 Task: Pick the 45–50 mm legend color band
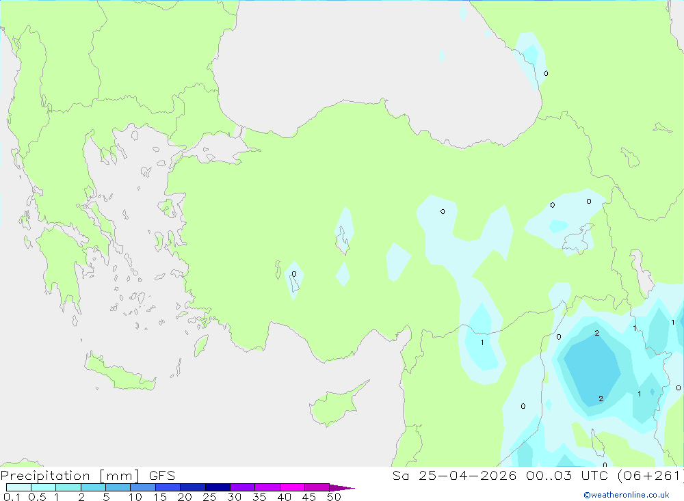pos(317,487)
